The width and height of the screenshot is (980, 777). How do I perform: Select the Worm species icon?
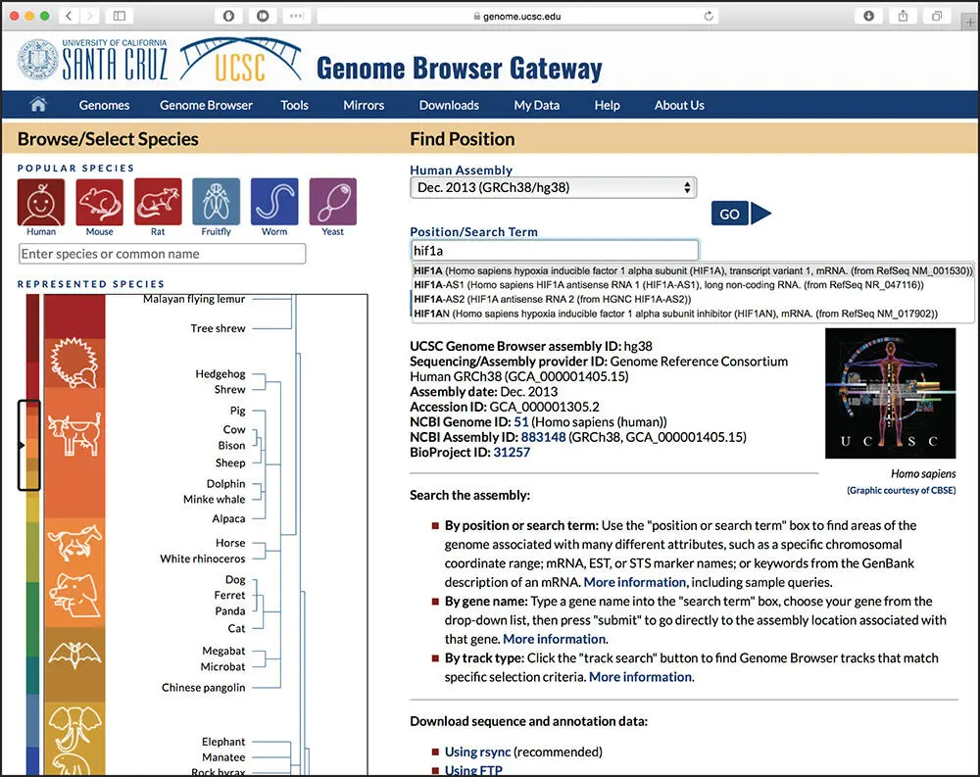click(x=274, y=201)
